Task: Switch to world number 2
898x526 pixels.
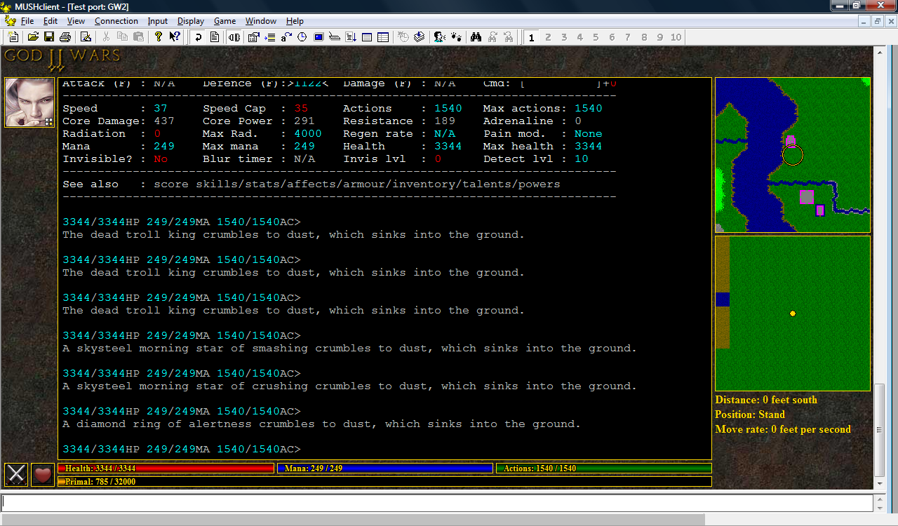Action: click(x=548, y=37)
